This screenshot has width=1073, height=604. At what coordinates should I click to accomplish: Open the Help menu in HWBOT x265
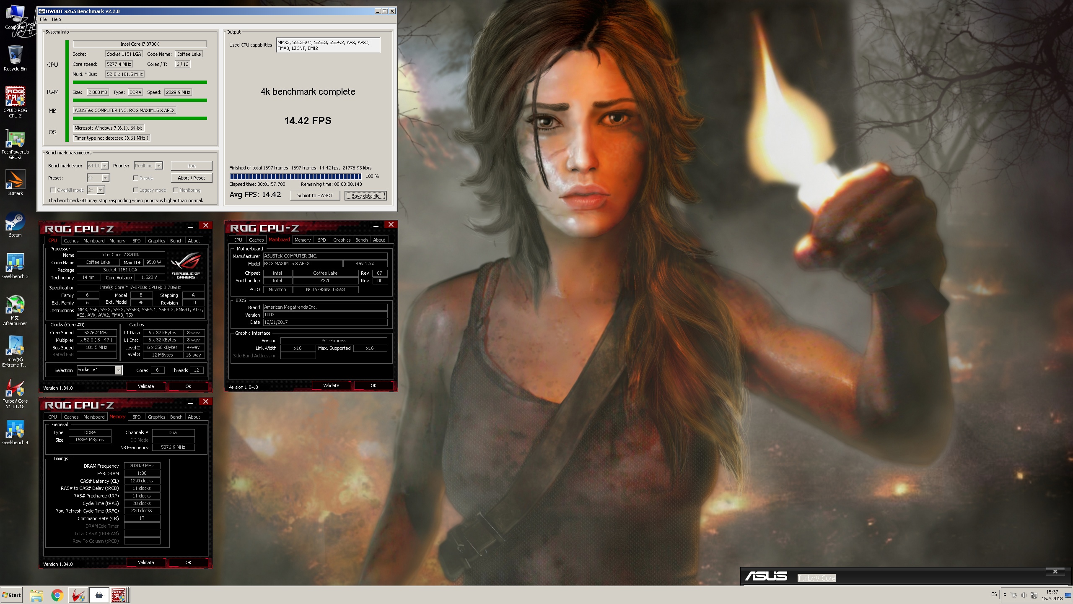coord(56,19)
